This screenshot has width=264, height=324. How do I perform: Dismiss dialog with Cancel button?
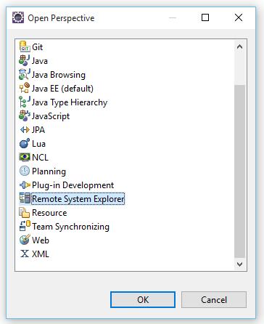(214, 300)
